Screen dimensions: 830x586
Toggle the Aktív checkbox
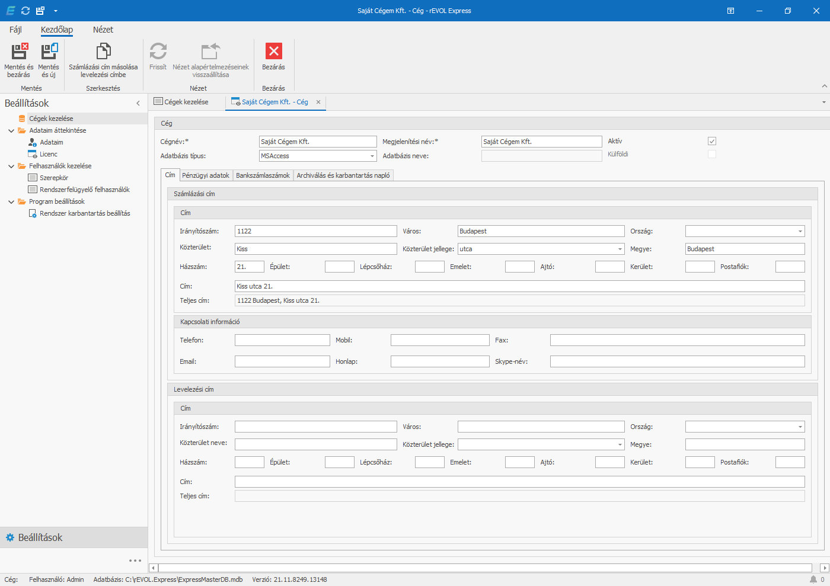point(712,141)
